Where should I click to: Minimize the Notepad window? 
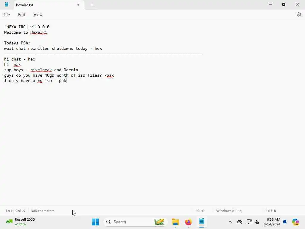[270, 4]
